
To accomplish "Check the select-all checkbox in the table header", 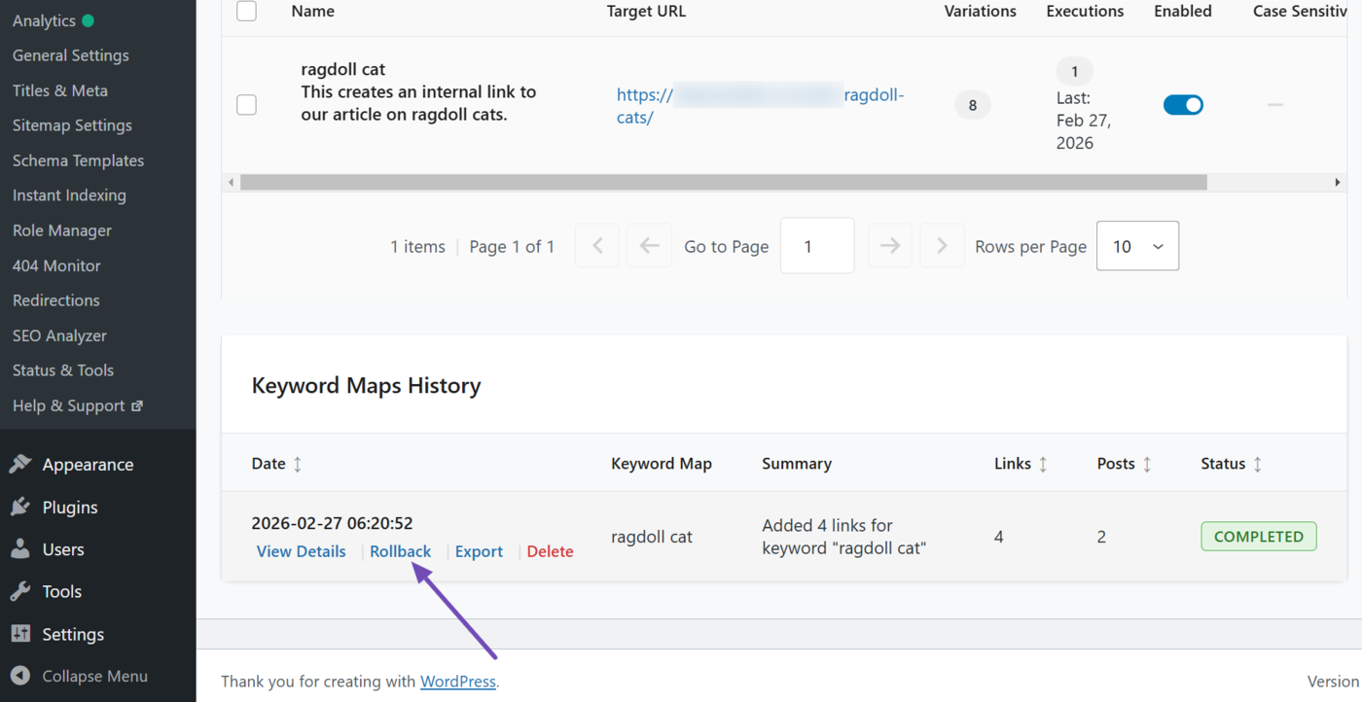I will [246, 11].
